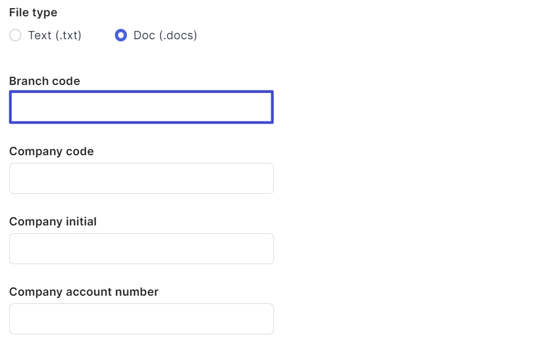Keep Doc format selected as file type
The image size is (537, 348).
point(121,35)
